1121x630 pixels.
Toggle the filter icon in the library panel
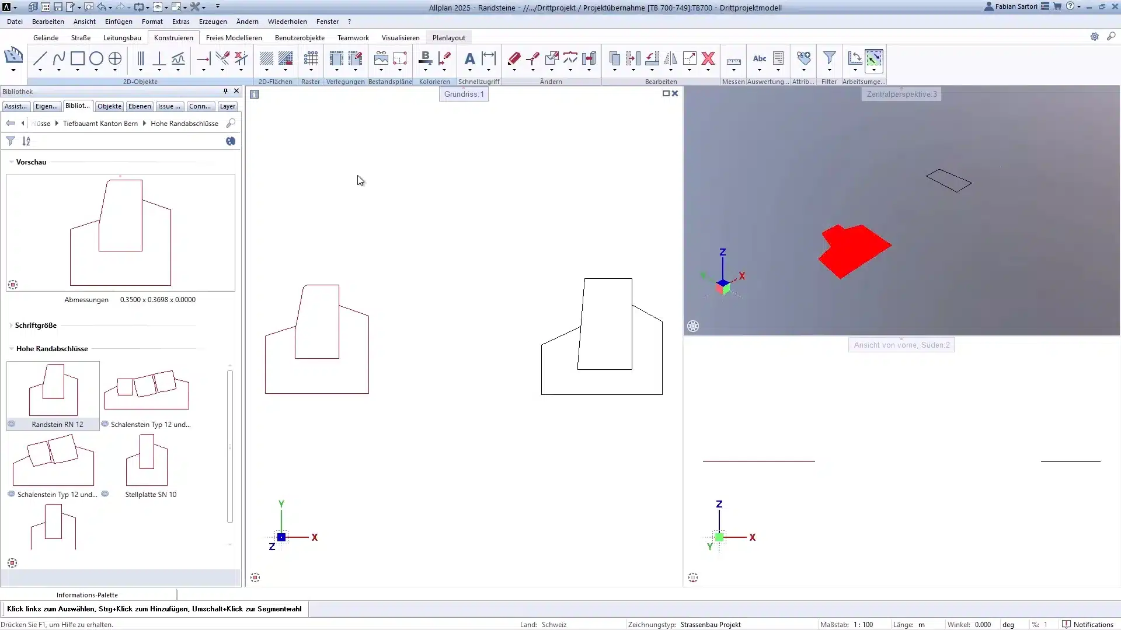(10, 141)
